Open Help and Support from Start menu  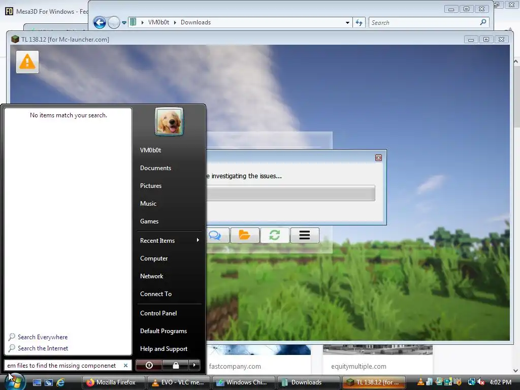tap(164, 349)
